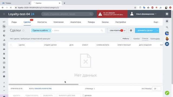Open the Добавить сделку arrow dropdown

[x=157, y=30]
